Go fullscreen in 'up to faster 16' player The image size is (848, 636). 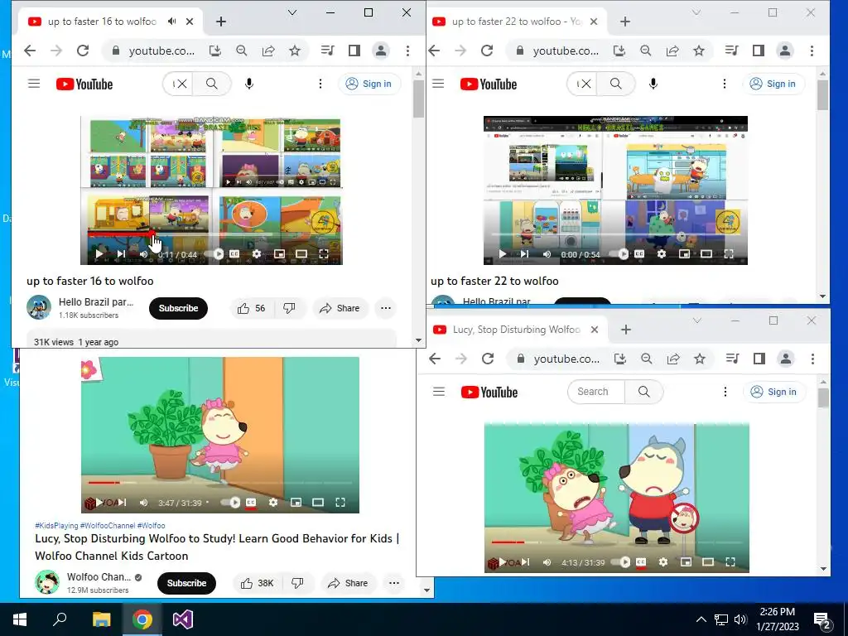tap(324, 253)
